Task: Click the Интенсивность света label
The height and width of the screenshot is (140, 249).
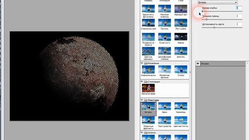Action: coord(213,24)
